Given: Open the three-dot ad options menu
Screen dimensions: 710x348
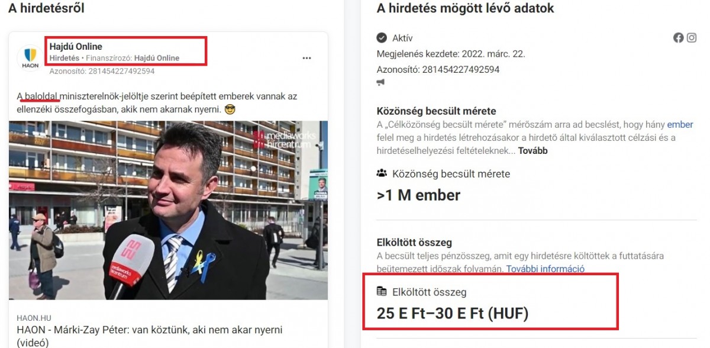Looking at the screenshot, I should point(306,59).
